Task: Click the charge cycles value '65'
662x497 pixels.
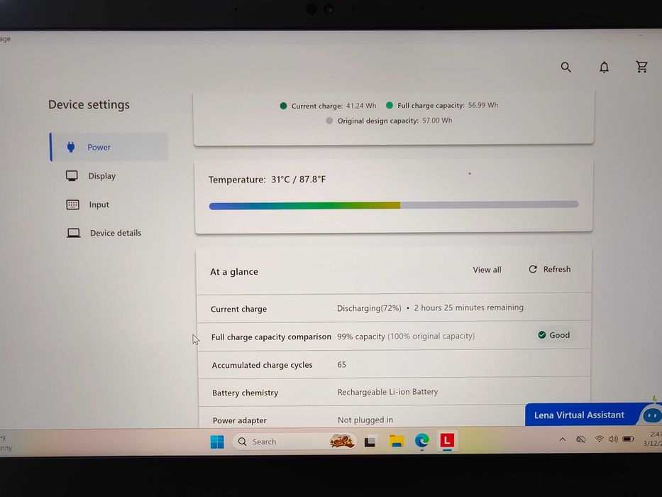Action: click(341, 364)
